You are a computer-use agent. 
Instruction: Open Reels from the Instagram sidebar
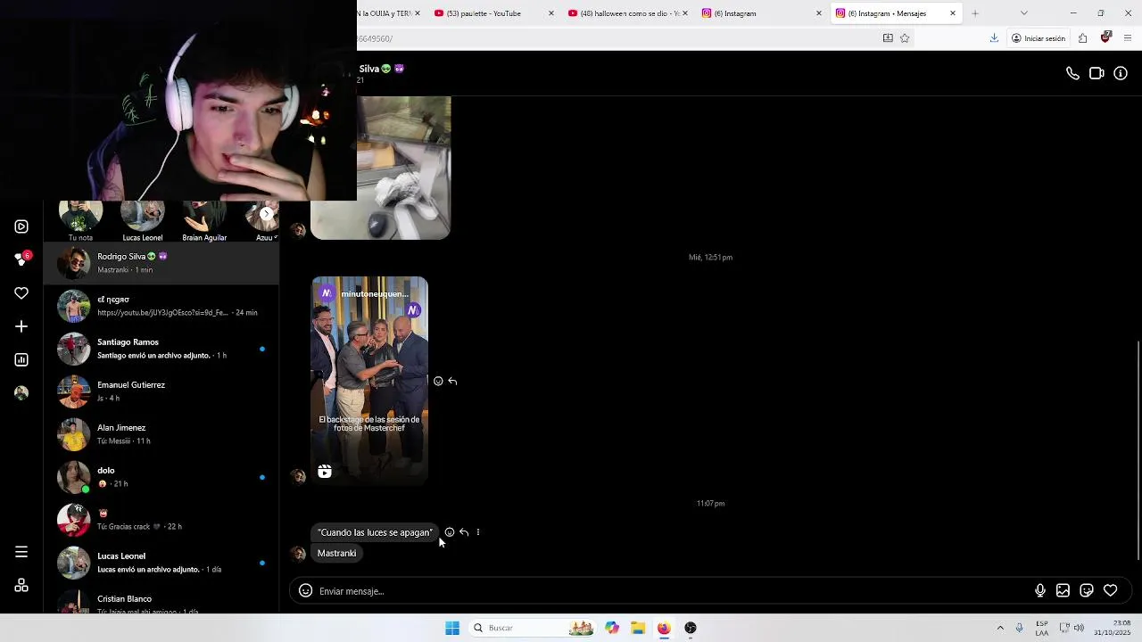(x=21, y=226)
